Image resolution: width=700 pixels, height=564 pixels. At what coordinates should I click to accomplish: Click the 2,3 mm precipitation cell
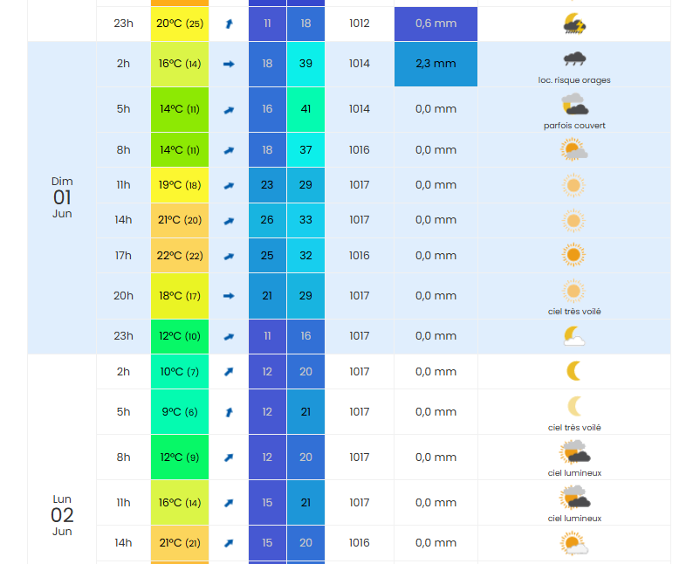click(436, 64)
